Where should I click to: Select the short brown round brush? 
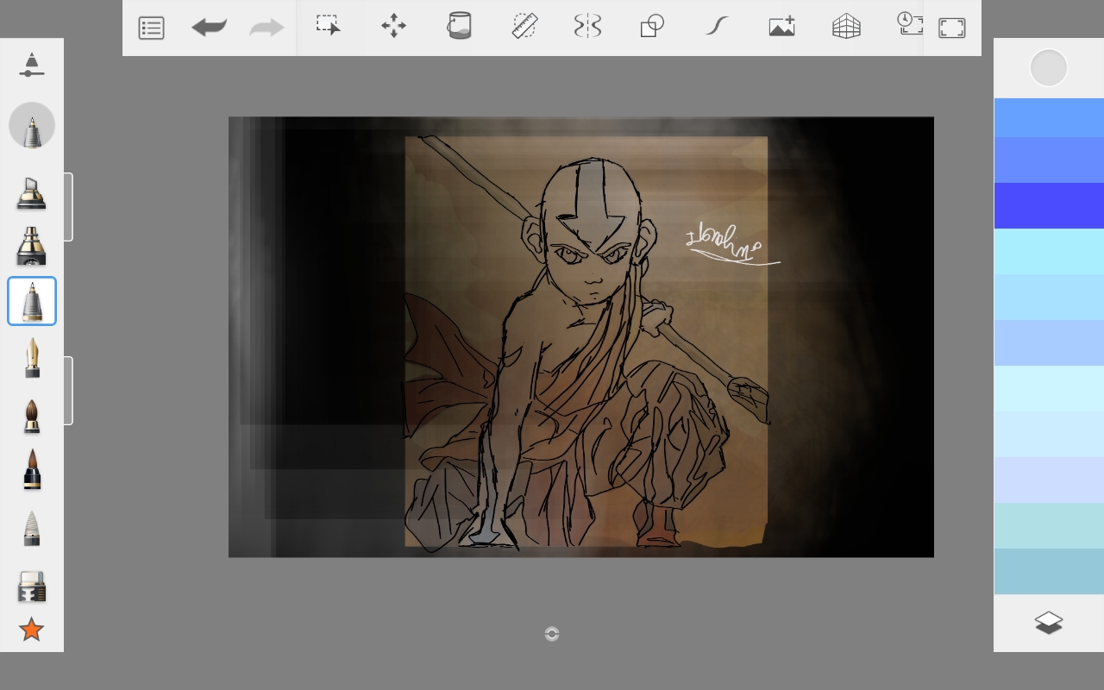(x=32, y=415)
